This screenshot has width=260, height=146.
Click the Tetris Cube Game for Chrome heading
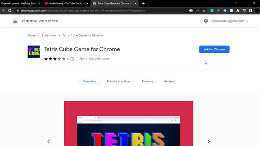click(x=82, y=49)
